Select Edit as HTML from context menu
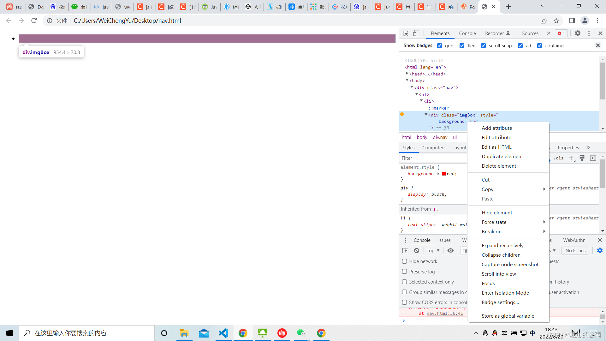Screen dimensions: 606x341 point(496,147)
